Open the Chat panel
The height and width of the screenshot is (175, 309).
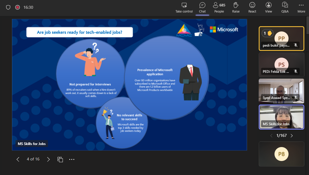(202, 5)
